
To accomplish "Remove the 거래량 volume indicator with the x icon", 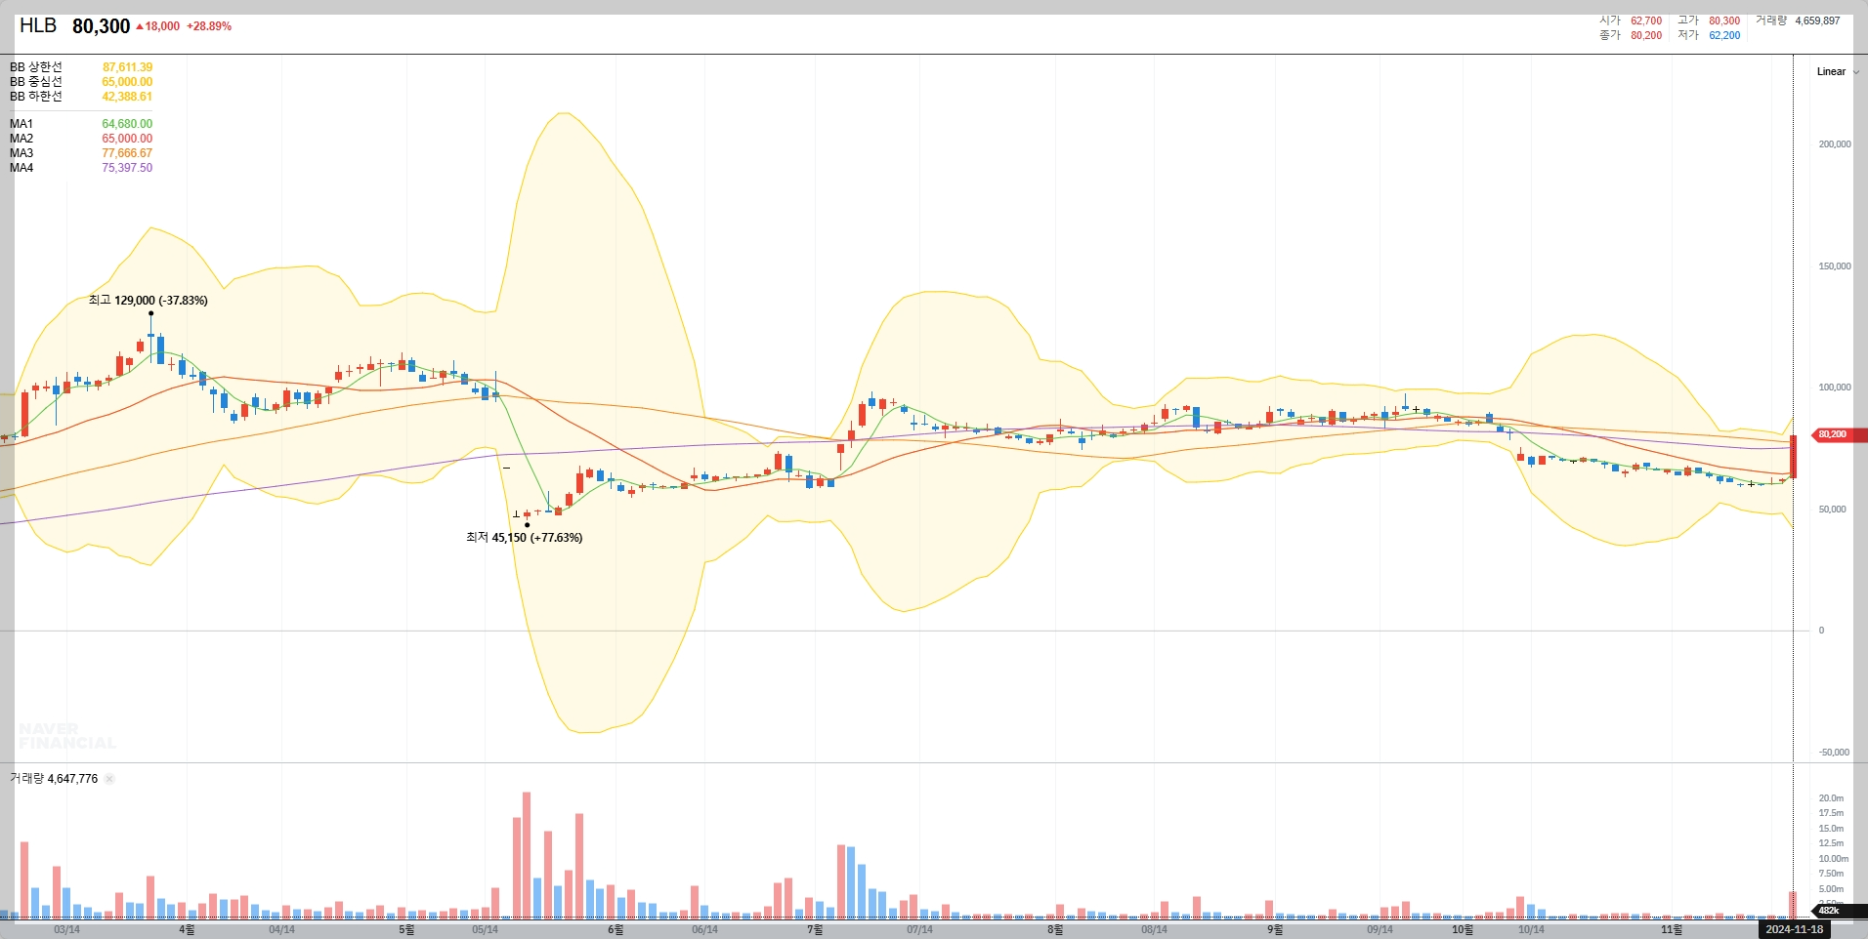I will [109, 779].
